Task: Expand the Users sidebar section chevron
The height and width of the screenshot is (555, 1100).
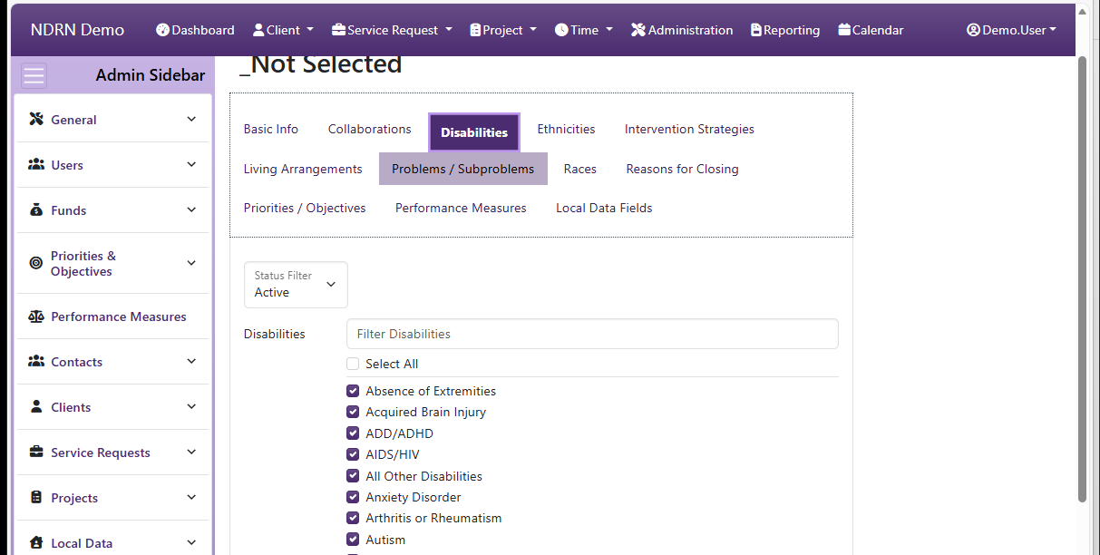Action: [191, 164]
